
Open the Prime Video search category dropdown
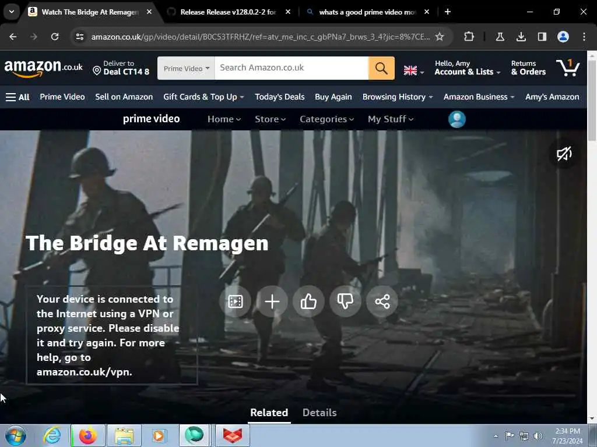pos(186,68)
